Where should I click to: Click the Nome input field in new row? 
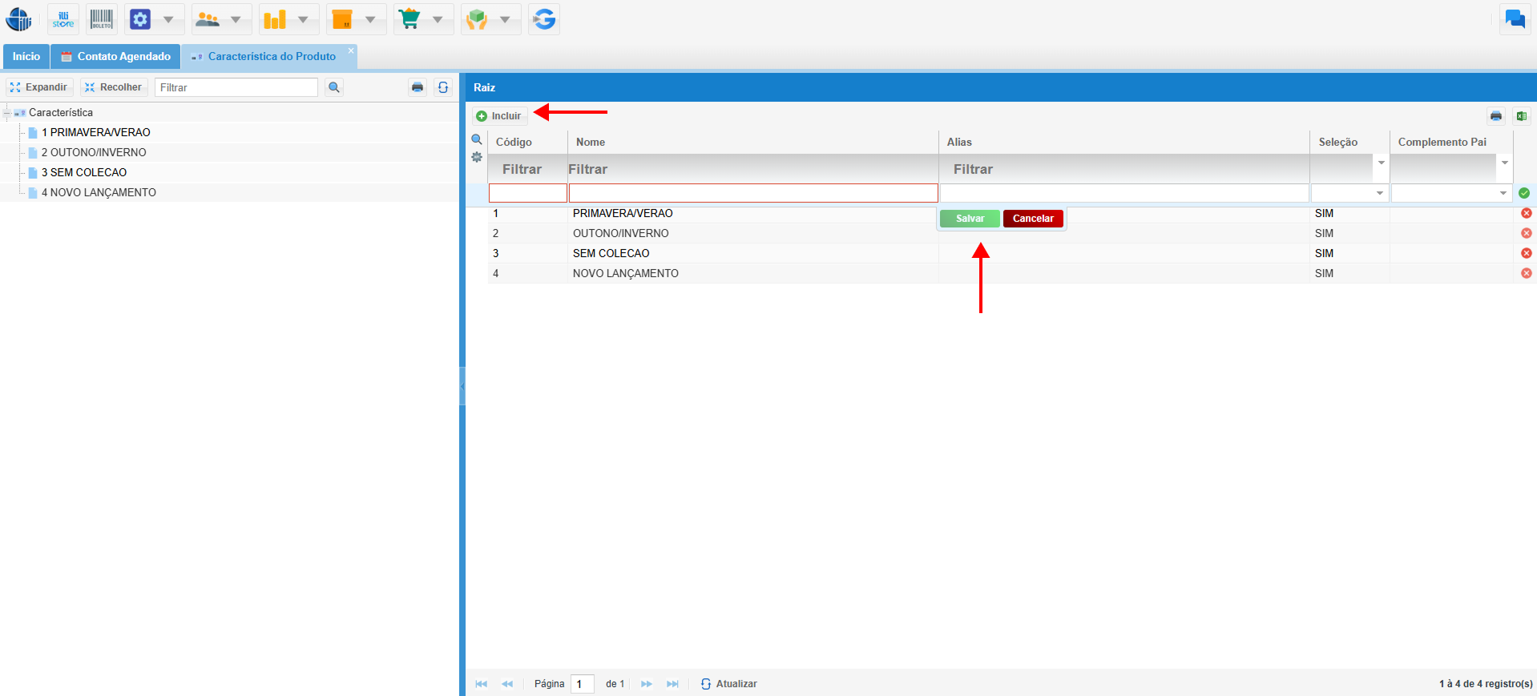[x=752, y=193]
